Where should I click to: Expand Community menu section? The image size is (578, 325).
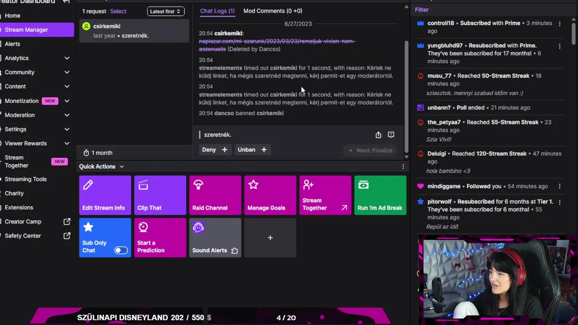(x=67, y=72)
